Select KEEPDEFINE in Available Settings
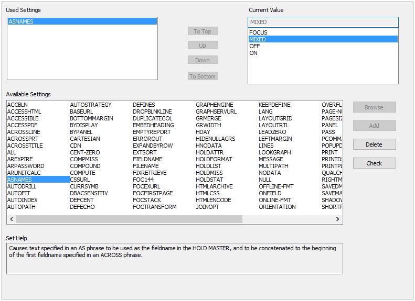Screen dimensions: 415x301 pos(274,105)
